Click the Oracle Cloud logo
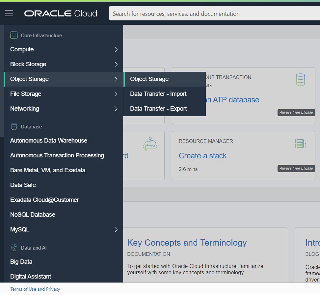 [x=61, y=13]
